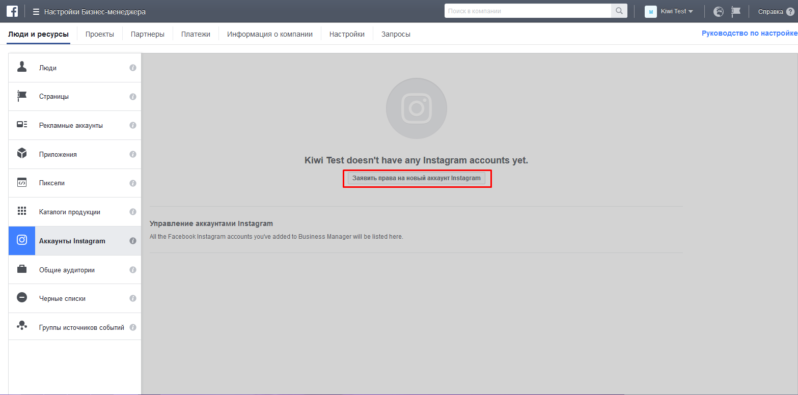Switch to the Люди и ресурсы tab

[x=38, y=34]
